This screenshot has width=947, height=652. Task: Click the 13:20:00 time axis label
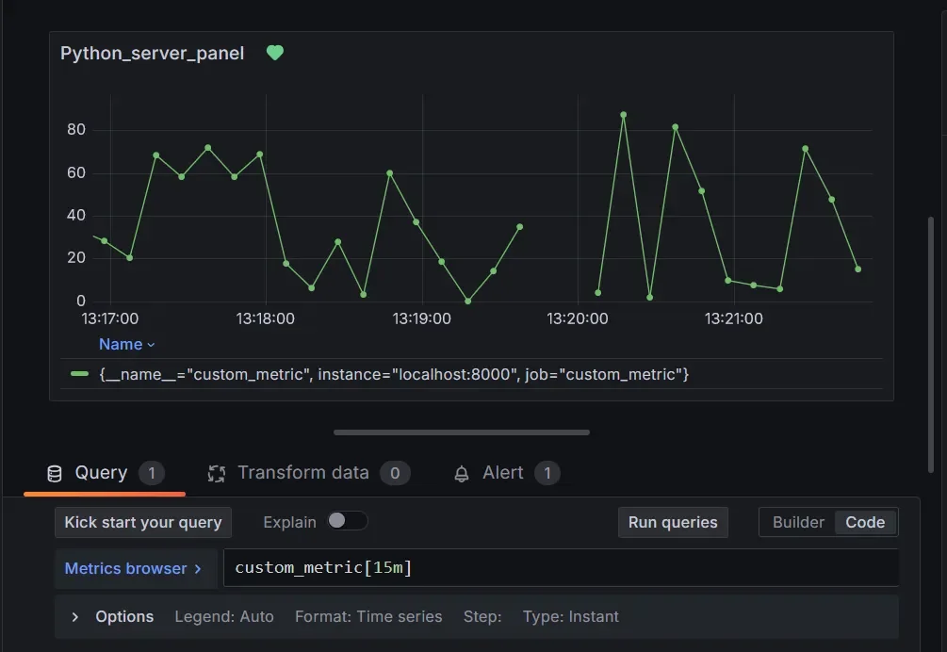coord(578,318)
